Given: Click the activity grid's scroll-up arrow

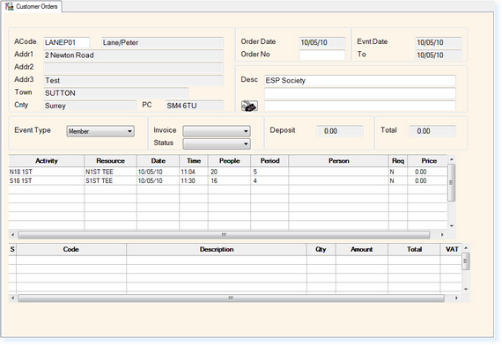Looking at the screenshot, I should coord(452,159).
